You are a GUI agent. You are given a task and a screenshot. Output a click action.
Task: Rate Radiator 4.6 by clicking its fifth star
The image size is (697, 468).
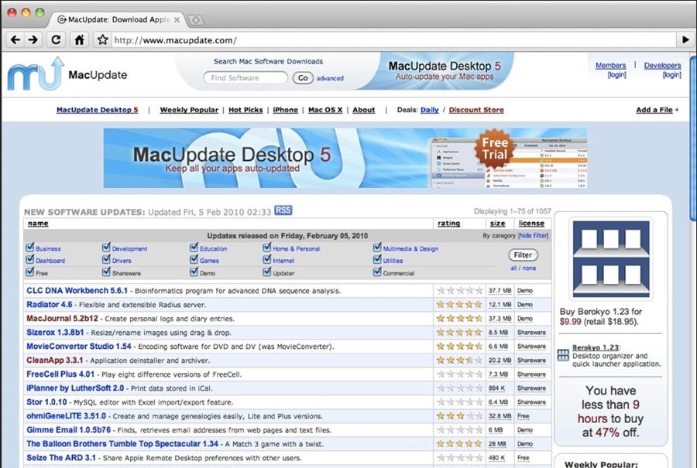pos(479,305)
